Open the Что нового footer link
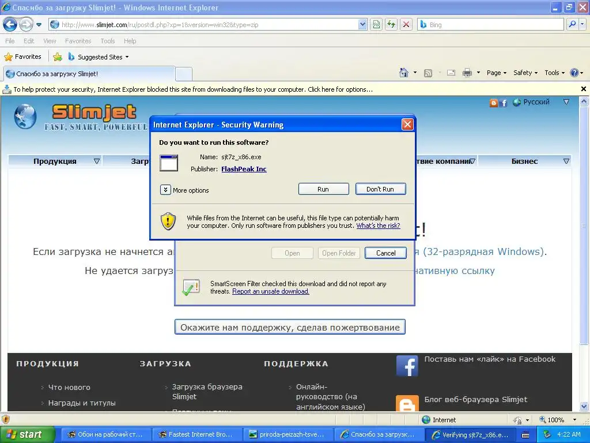Viewport: 590px width, 443px height. tap(69, 387)
